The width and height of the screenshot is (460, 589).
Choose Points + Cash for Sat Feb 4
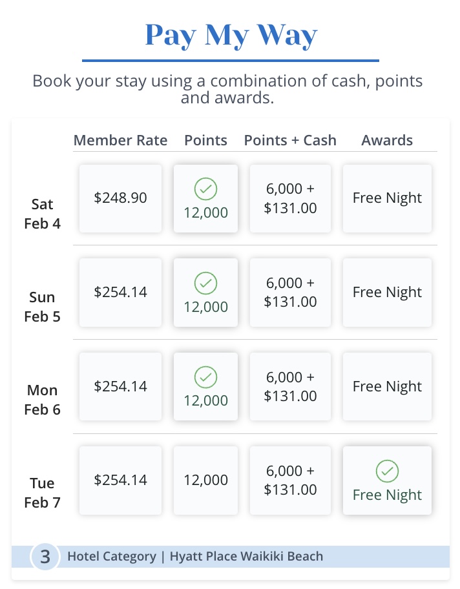(290, 198)
